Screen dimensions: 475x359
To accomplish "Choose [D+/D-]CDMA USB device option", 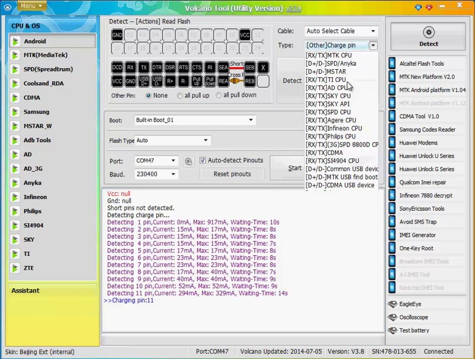I will [342, 185].
